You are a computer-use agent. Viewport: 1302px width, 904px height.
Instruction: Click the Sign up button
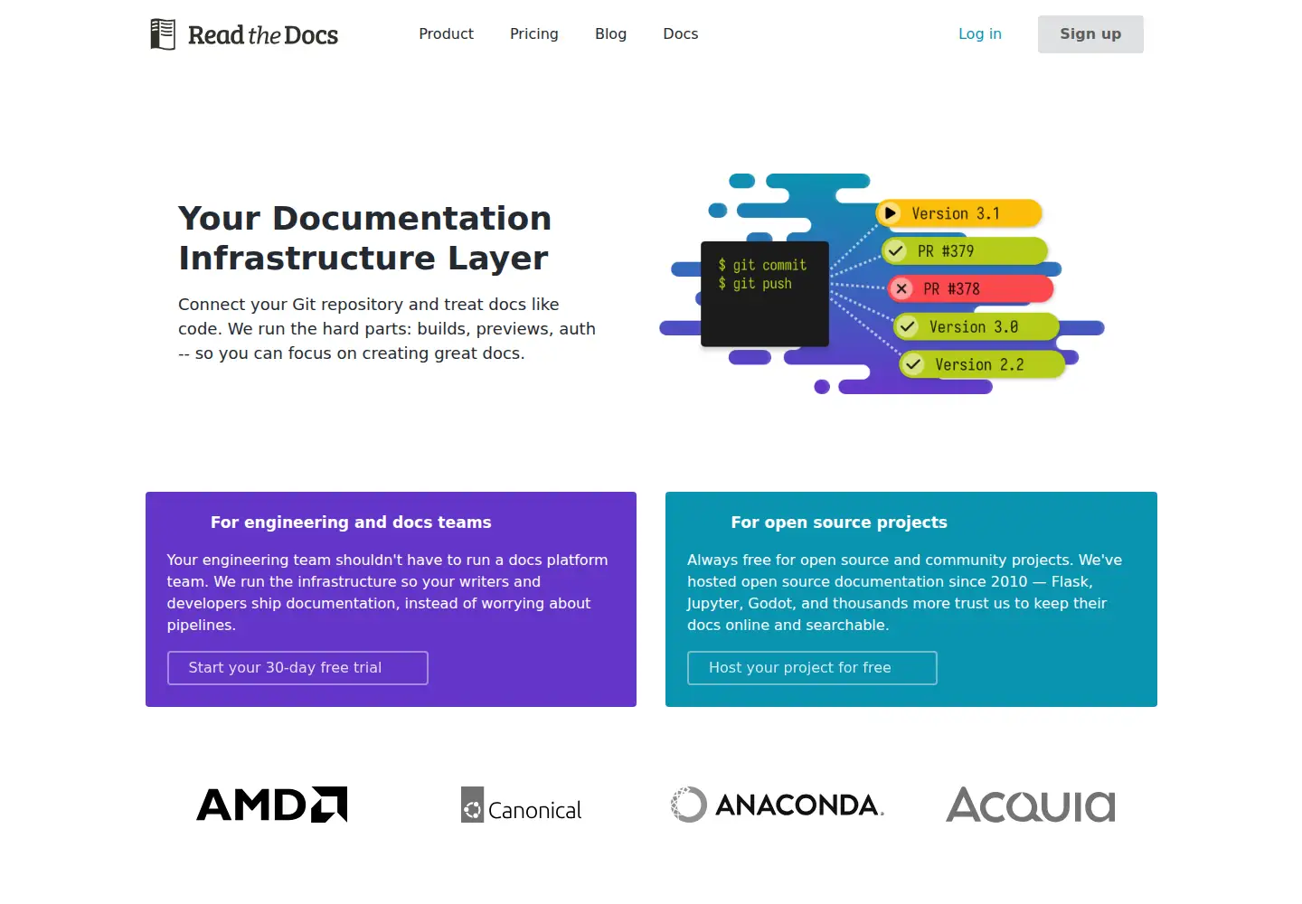coord(1090,34)
